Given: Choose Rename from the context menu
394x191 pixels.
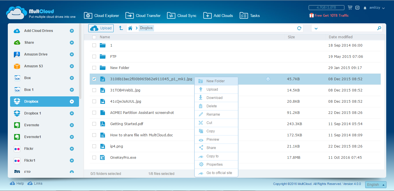Looking at the screenshot, I should click(x=213, y=114).
